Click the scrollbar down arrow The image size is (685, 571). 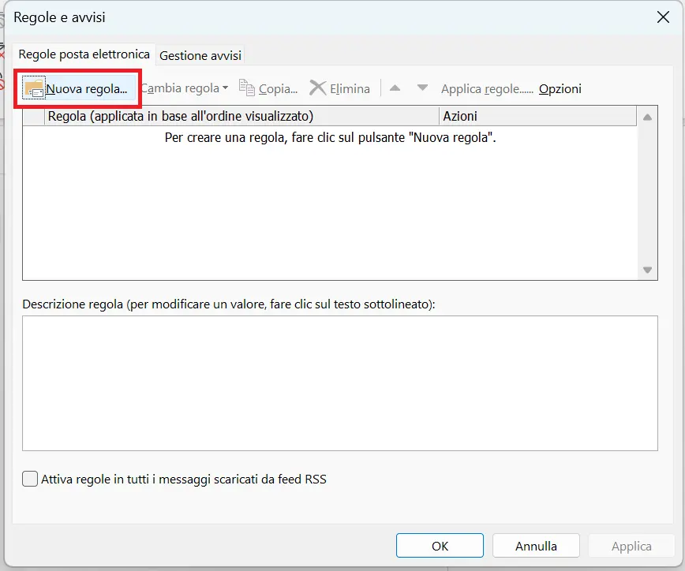click(x=647, y=269)
